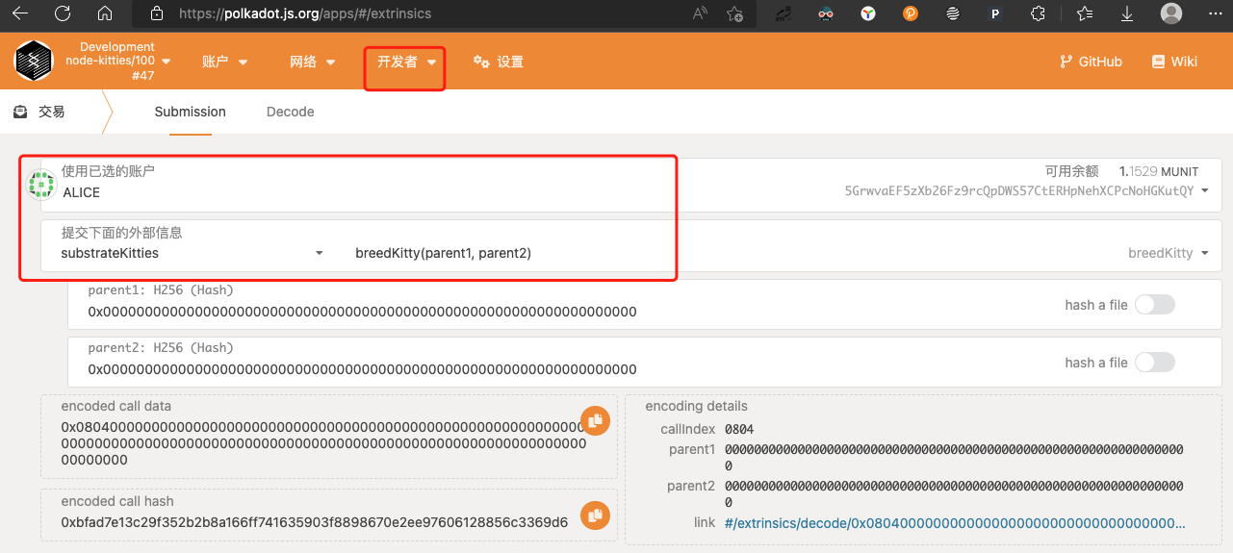Open the browser profile avatar
Image resolution: width=1233 pixels, height=553 pixels.
pyautogui.click(x=1170, y=13)
